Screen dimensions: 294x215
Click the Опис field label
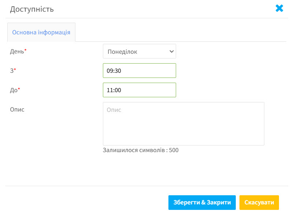click(17, 109)
